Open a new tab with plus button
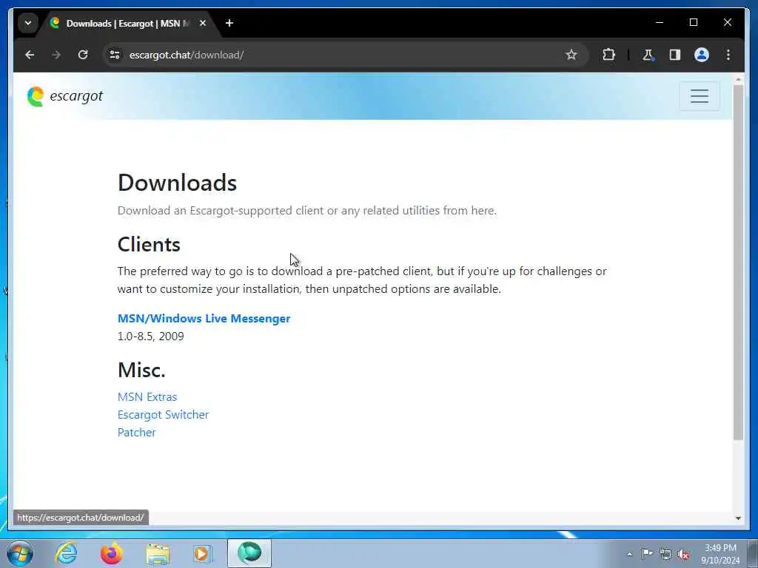 pos(229,23)
